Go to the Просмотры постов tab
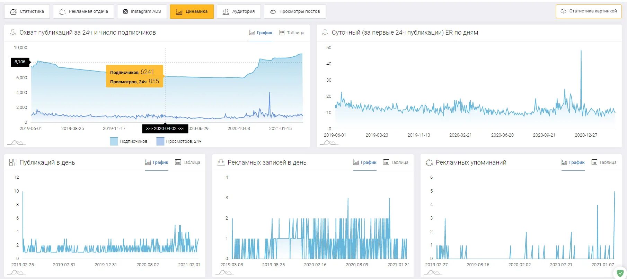This screenshot has height=279, width=627. click(295, 11)
